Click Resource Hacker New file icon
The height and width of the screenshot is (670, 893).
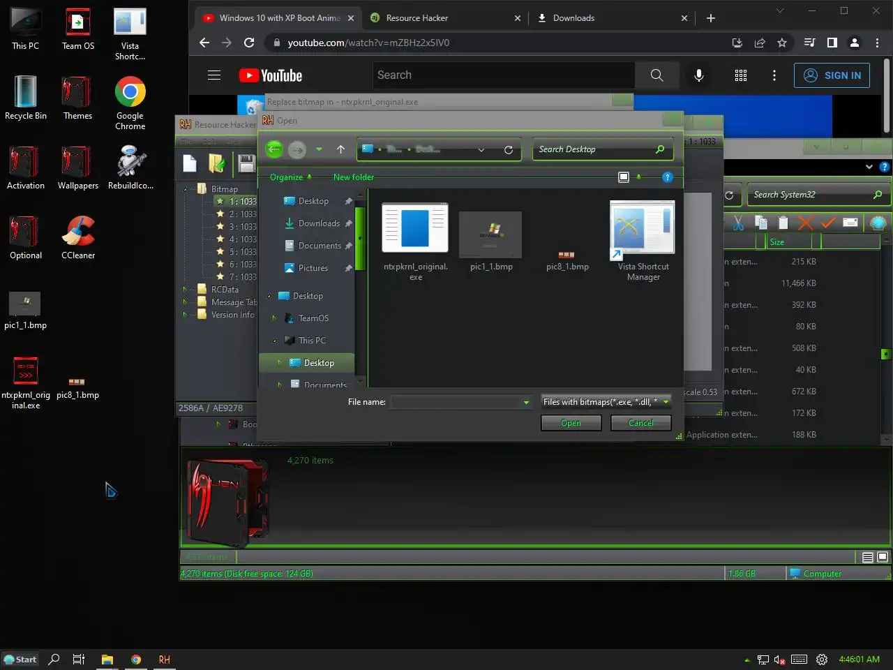pyautogui.click(x=190, y=163)
